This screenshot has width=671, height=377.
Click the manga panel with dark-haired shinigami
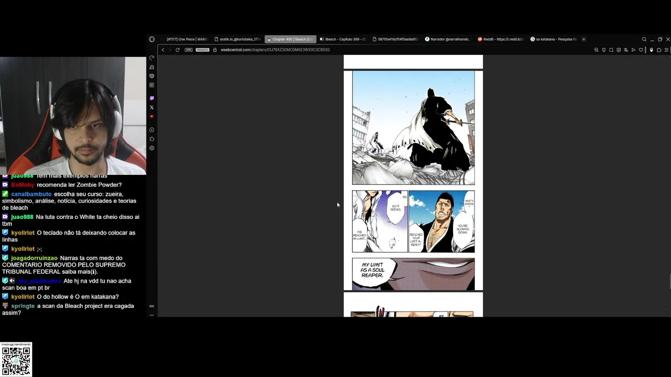[441, 221]
